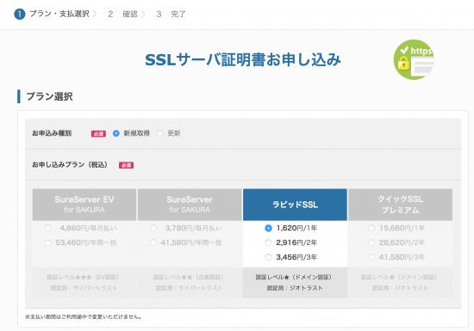Click step 3 完了 in the progress bar
Screen dimensions: 474x331
tap(171, 14)
